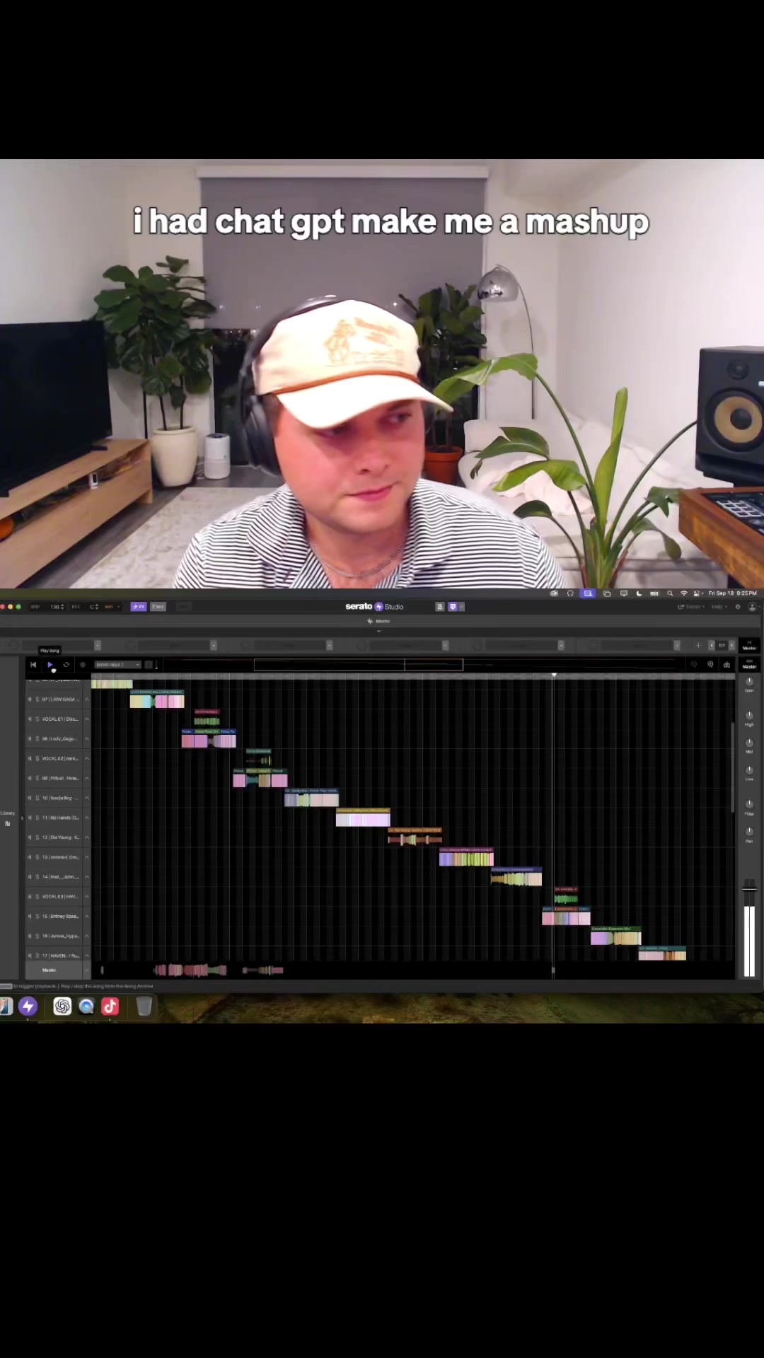The width and height of the screenshot is (764, 1358).
Task: Open settings gear in Serato Studio
Action: point(738,607)
